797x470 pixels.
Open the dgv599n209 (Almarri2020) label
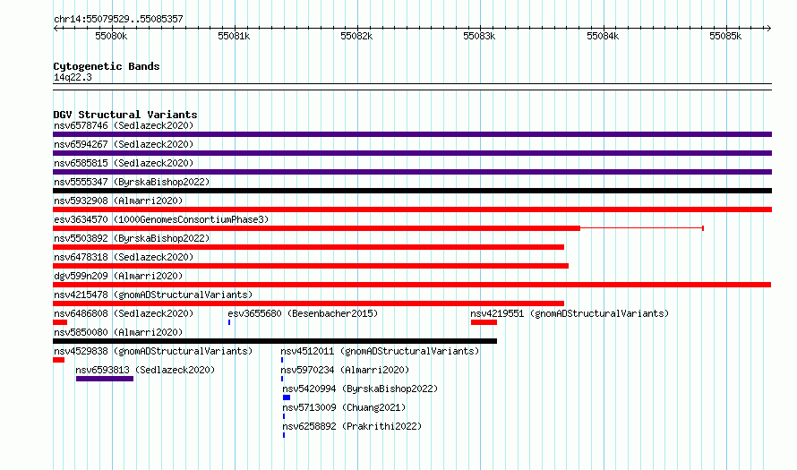[x=118, y=276]
